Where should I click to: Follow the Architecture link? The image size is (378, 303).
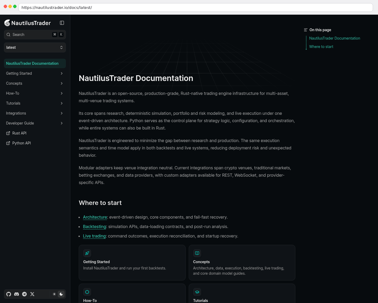tap(95, 217)
